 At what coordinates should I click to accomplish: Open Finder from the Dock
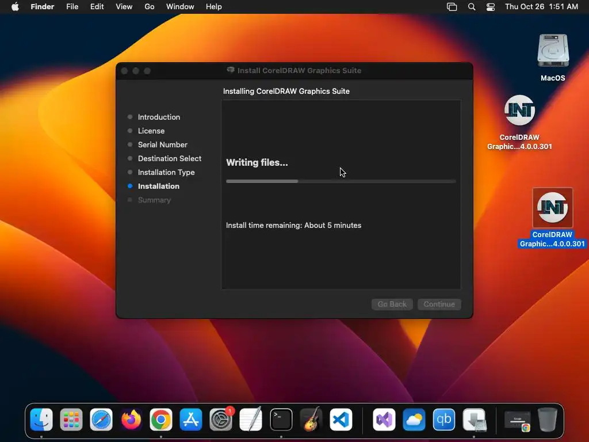tap(41, 420)
